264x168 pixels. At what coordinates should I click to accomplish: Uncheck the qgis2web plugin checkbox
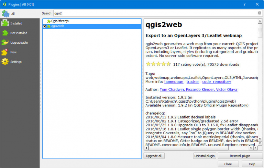pyautogui.click(x=45, y=26)
